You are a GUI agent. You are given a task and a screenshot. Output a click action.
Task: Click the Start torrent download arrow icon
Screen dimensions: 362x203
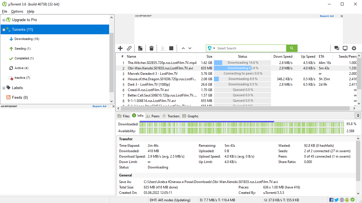click(162, 48)
